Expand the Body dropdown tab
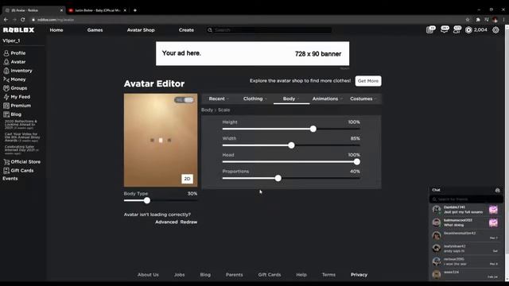This screenshot has width=509, height=286. coord(291,99)
